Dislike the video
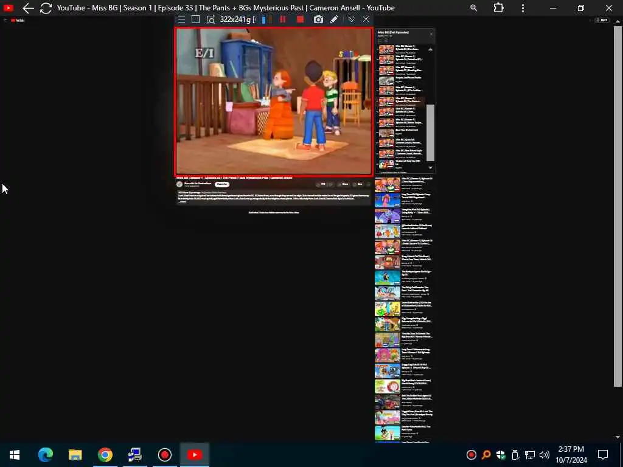 (331, 184)
